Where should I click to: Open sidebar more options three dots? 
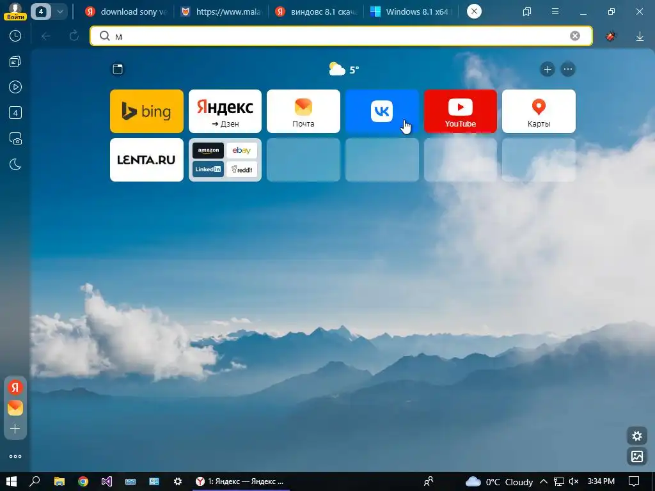15,456
